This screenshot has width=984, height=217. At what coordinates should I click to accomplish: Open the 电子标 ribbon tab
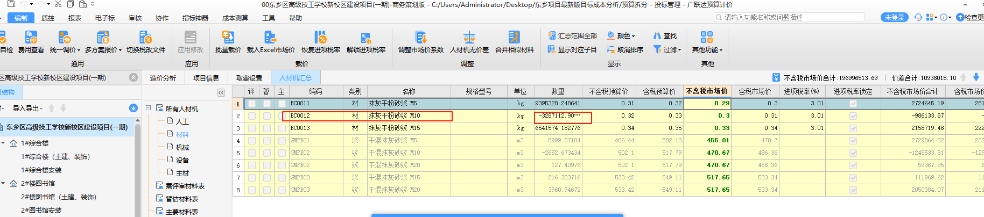(x=105, y=18)
